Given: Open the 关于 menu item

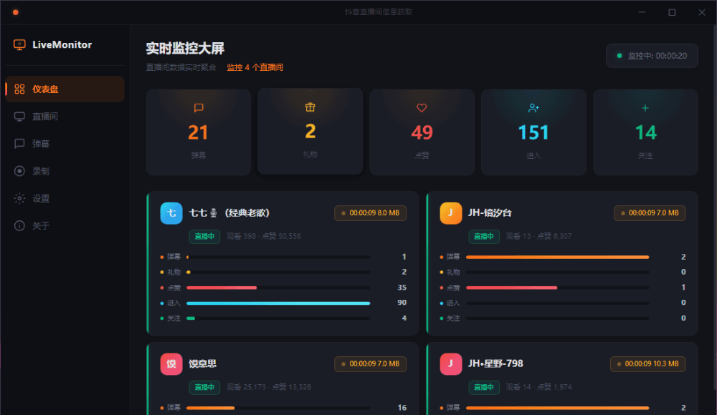Looking at the screenshot, I should pyautogui.click(x=65, y=225).
